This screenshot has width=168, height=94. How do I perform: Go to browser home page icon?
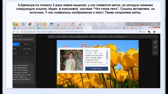18,32
